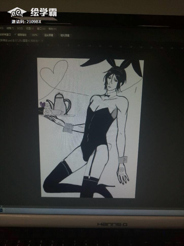Click the 100% zoom button
Image resolution: width=184 pixels, height=246 pixels.
coord(35,35)
